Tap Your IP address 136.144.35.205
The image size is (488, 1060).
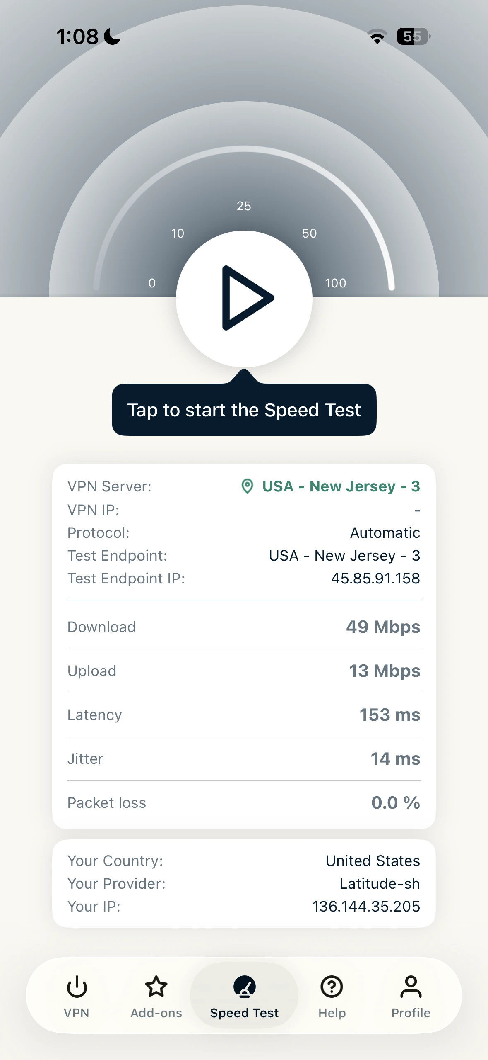[x=366, y=906]
